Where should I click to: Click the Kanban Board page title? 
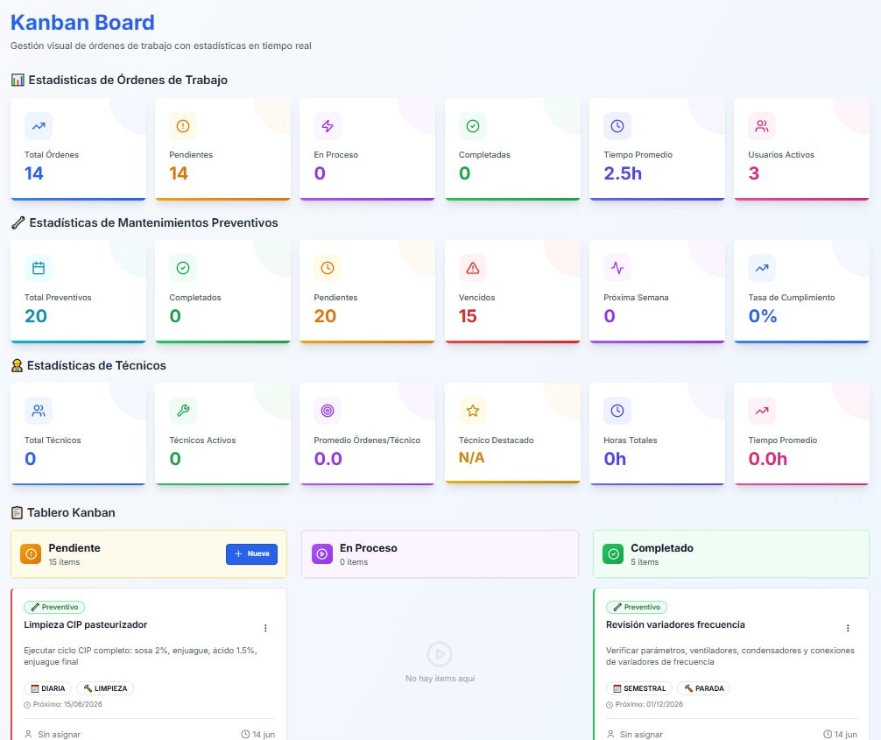(x=82, y=23)
